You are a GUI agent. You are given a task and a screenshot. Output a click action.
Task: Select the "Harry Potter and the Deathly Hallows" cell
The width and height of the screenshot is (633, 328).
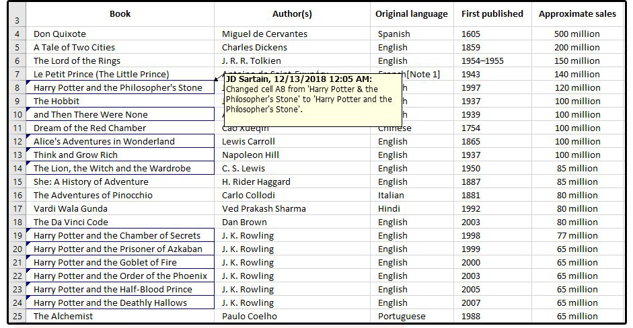[110, 303]
